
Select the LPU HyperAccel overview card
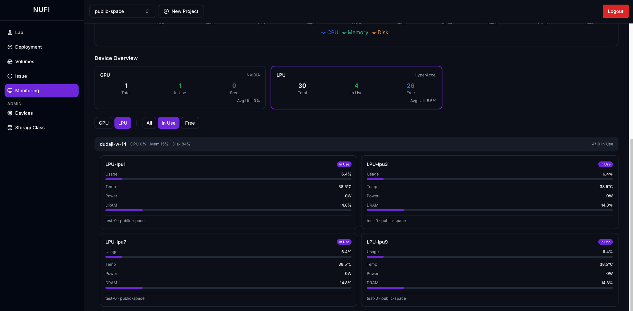356,88
